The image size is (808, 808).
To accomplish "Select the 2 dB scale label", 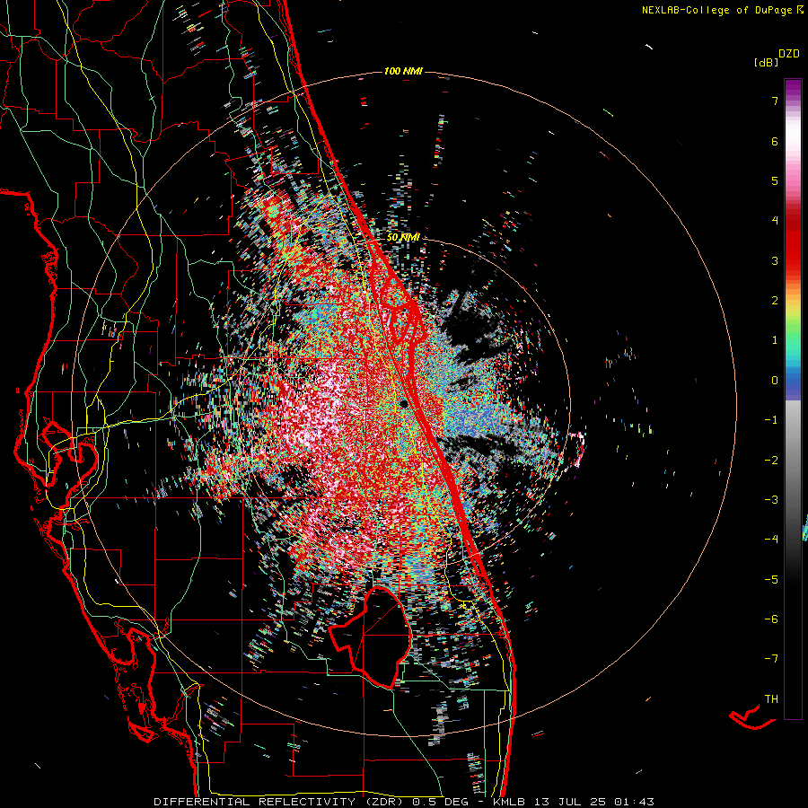I will click(775, 301).
